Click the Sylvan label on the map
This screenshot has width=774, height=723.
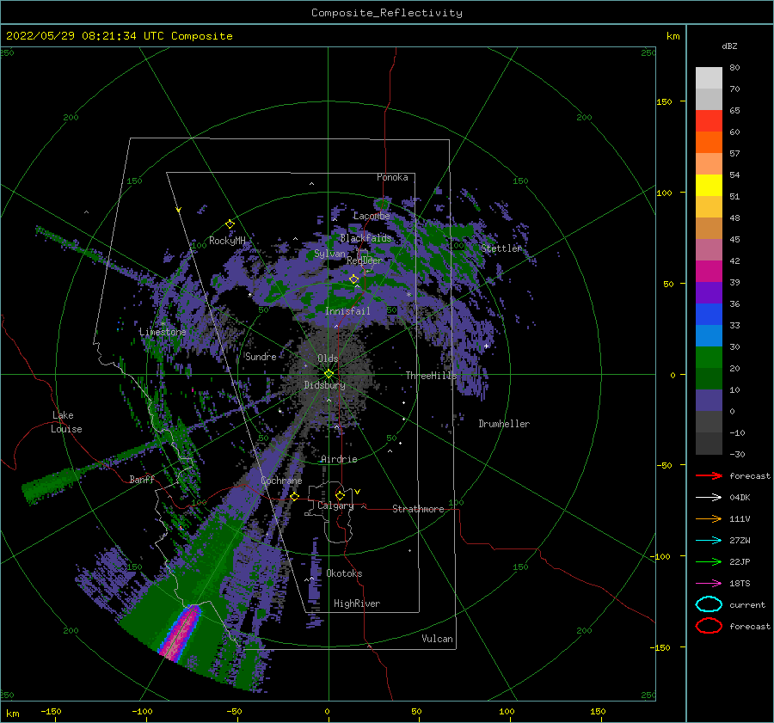[329, 254]
